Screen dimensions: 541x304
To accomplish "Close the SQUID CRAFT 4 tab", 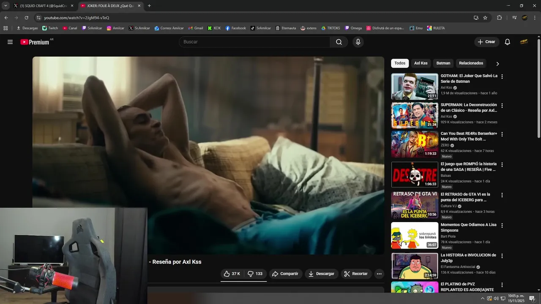I will [72, 6].
